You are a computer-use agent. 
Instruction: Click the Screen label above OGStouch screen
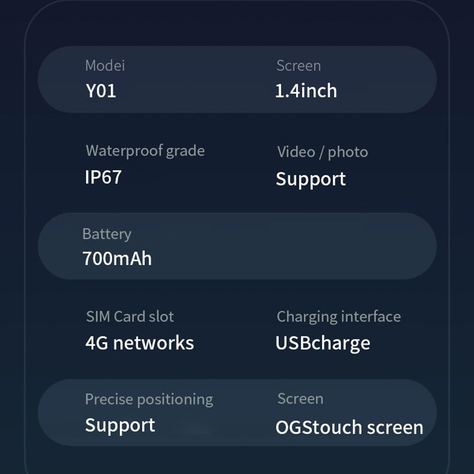[x=301, y=399]
